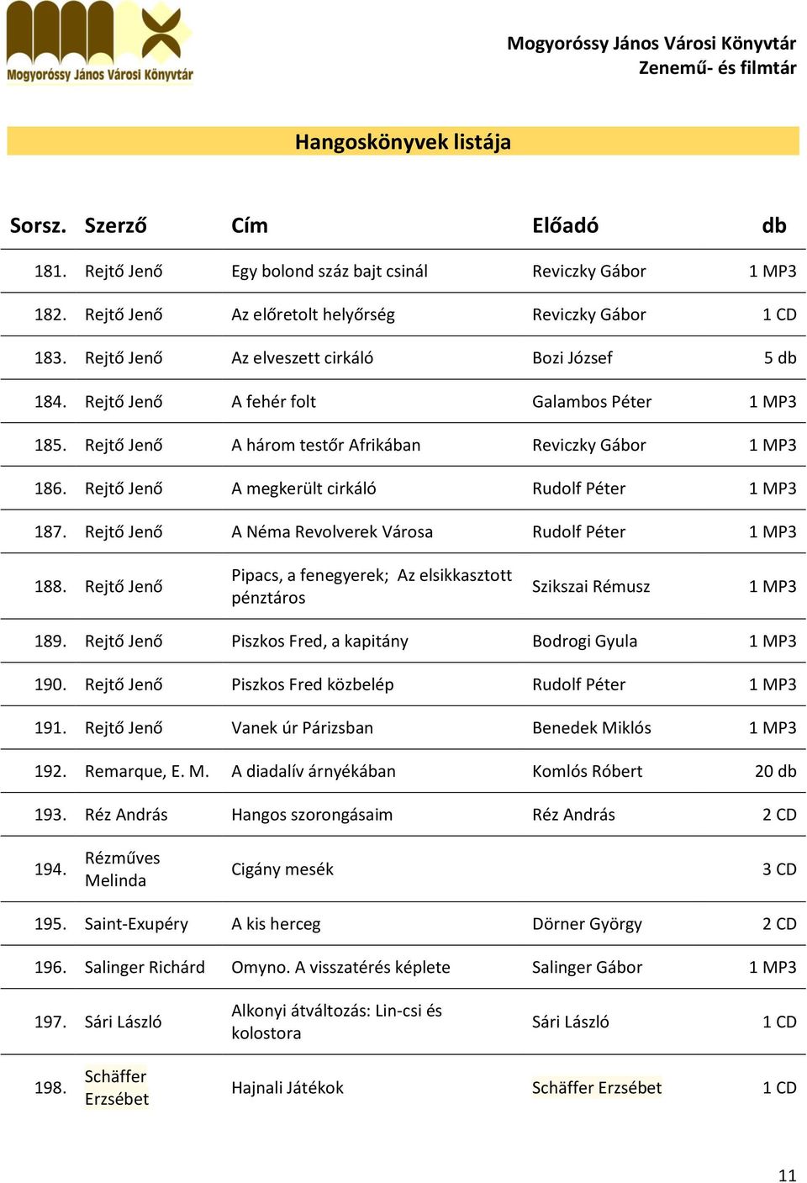Click the Előadó column header
The width and height of the screenshot is (807, 1183).
tap(565, 225)
